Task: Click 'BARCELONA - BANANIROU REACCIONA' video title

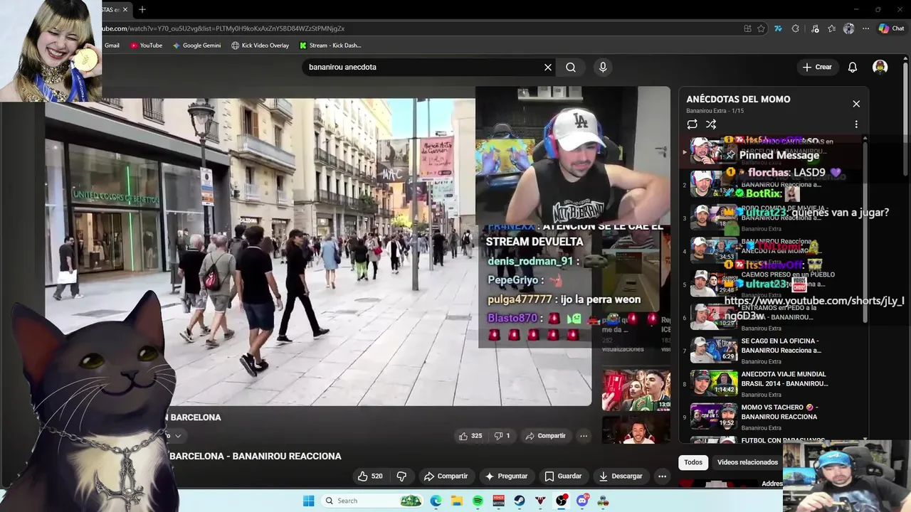Action: (256, 456)
